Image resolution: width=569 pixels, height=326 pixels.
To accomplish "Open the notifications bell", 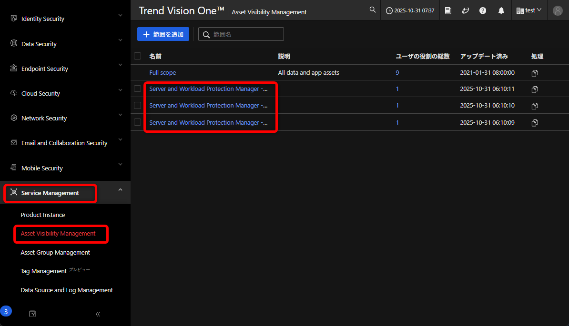I will tap(501, 10).
